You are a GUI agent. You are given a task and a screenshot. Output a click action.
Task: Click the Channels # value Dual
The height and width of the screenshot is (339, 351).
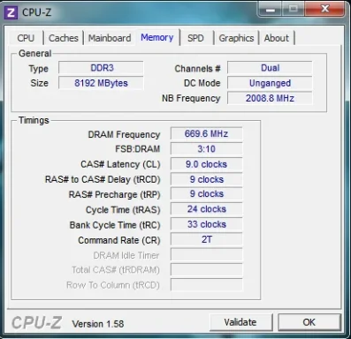pyautogui.click(x=270, y=68)
